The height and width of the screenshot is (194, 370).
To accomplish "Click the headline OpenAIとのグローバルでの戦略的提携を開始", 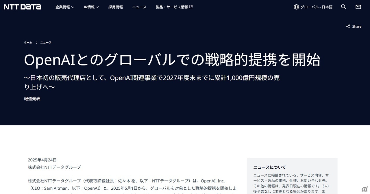I will point(172,60).
